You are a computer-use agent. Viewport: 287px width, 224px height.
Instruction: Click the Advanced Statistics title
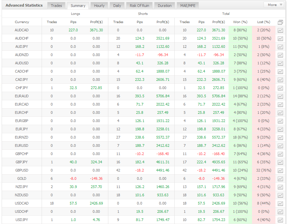[24, 5]
